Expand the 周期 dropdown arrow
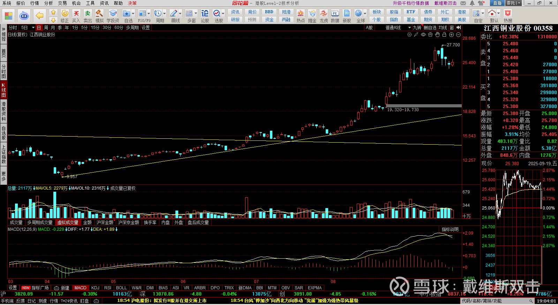This screenshot has height=305, width=558. point(165,13)
